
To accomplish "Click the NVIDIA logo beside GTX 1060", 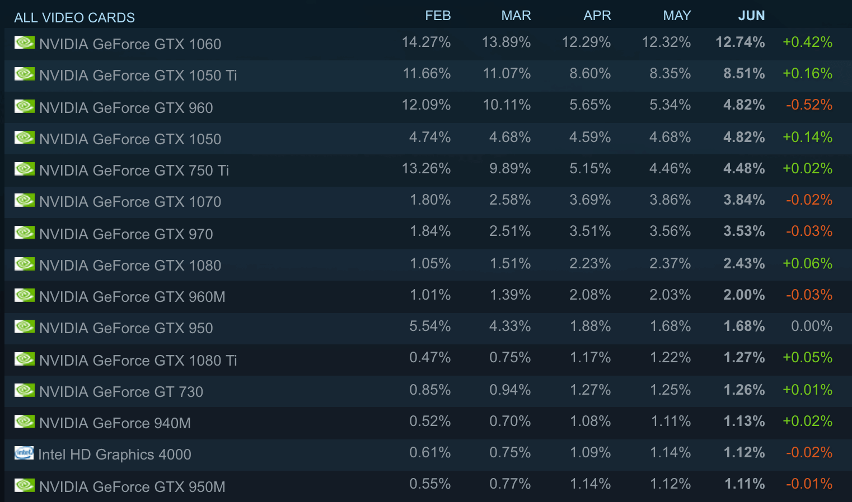I will pos(25,42).
